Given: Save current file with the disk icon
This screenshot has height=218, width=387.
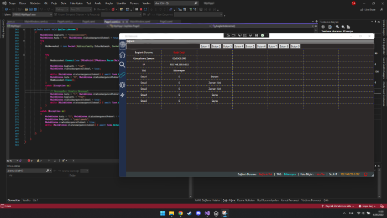Looking at the screenshot, I should click(x=31, y=9).
